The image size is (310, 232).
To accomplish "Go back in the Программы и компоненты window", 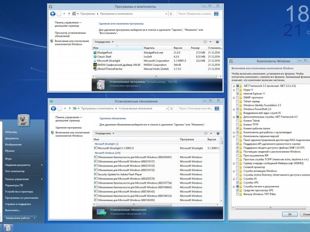I will (53, 14).
